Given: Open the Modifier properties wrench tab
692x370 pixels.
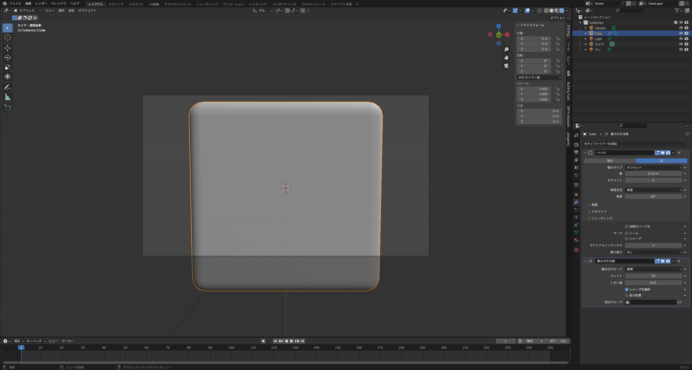Looking at the screenshot, I should (576, 202).
